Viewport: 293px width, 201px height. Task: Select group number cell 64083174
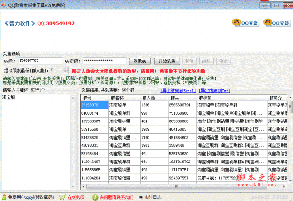point(95,113)
